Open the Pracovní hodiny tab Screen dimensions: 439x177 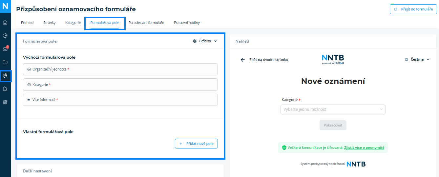[187, 23]
